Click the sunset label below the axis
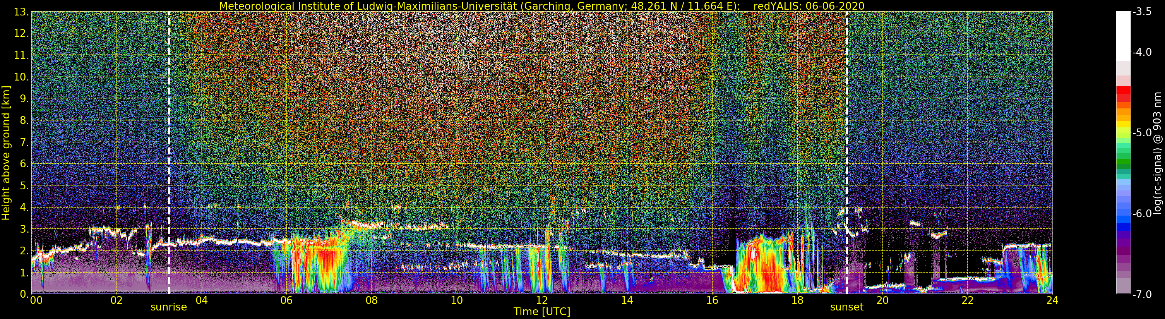1165x319 pixels. pos(846,307)
